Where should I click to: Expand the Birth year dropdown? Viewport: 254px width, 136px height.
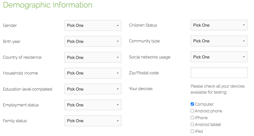(93, 41)
